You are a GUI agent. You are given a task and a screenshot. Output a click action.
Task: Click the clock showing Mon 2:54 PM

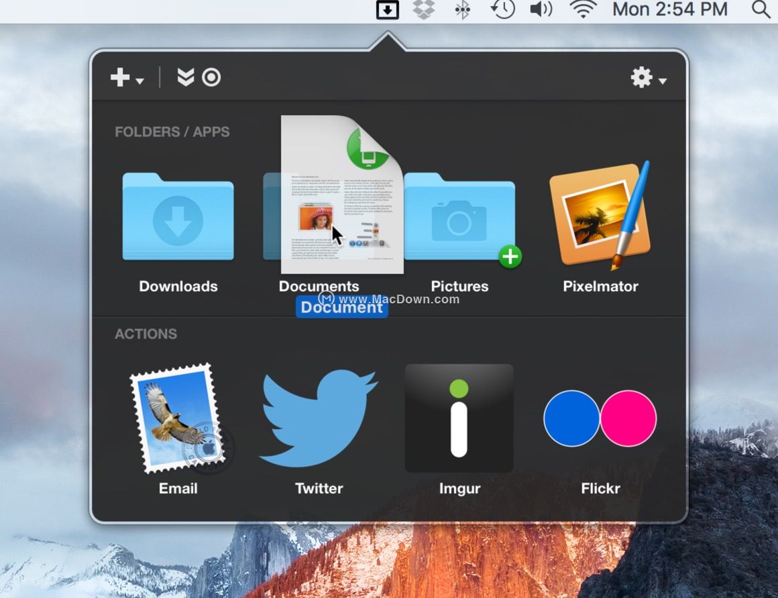[x=670, y=9]
